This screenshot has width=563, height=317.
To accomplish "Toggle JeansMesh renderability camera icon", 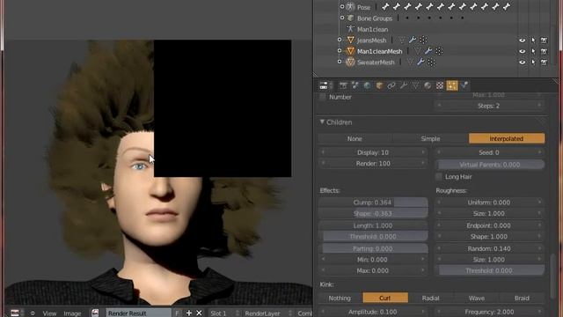I will (544, 41).
